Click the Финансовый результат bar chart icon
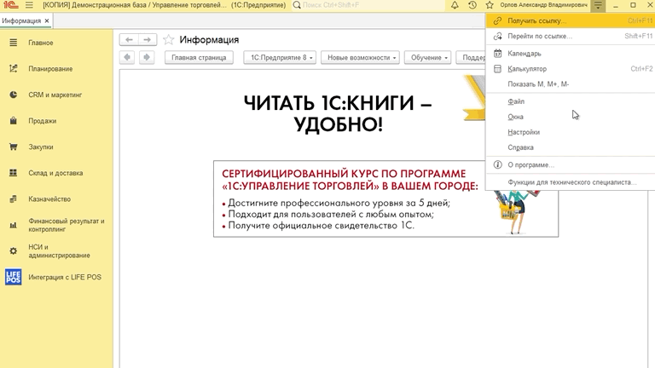Image resolution: width=655 pixels, height=368 pixels. 14,225
